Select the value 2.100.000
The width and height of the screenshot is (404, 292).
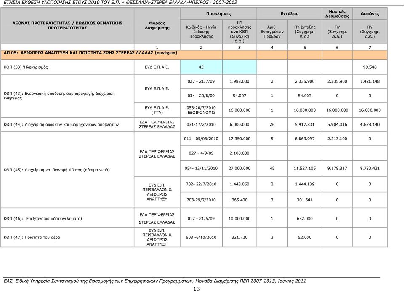[x=239, y=153]
